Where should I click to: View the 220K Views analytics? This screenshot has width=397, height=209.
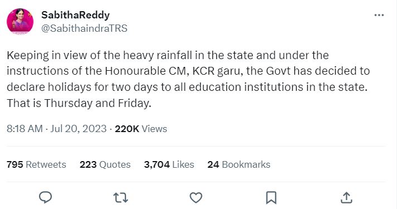141,129
